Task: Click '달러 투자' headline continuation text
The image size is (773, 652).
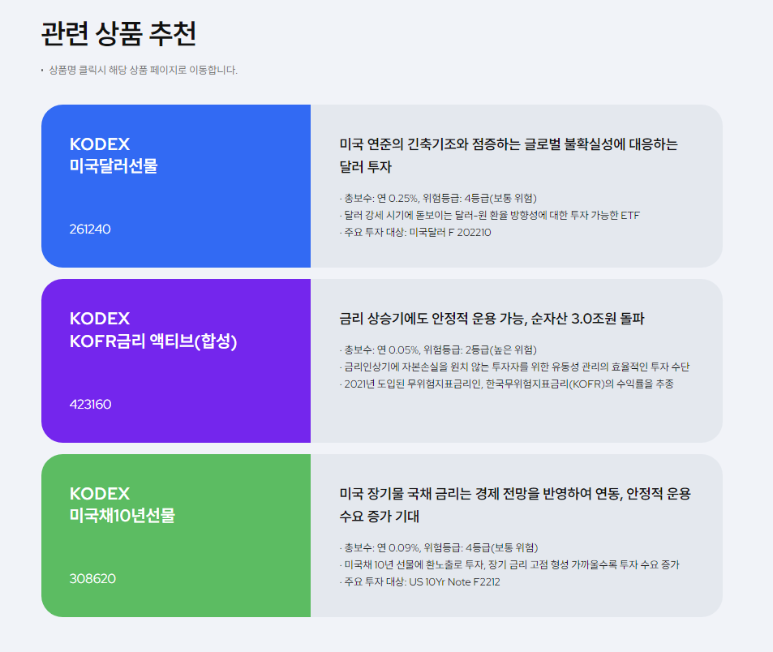Action: coord(365,167)
